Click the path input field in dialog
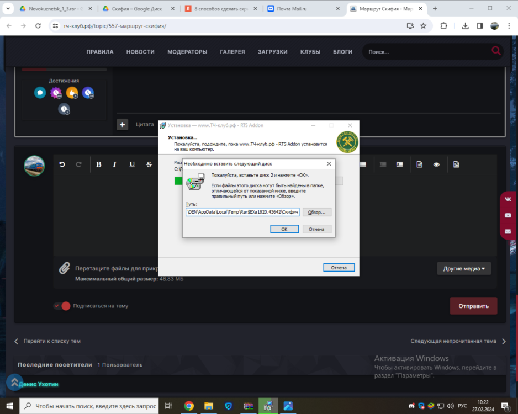 (242, 212)
